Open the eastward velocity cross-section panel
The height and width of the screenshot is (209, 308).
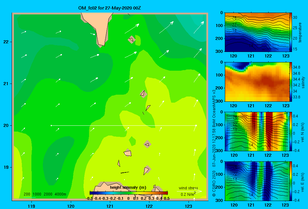tap(257, 181)
